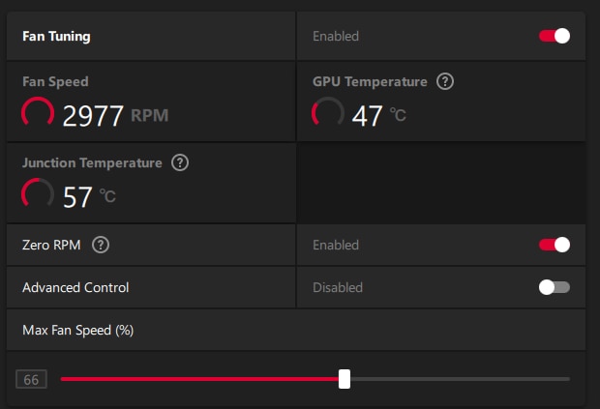Click the Zero RPM label text
The height and width of the screenshot is (409, 600).
pyautogui.click(x=51, y=245)
